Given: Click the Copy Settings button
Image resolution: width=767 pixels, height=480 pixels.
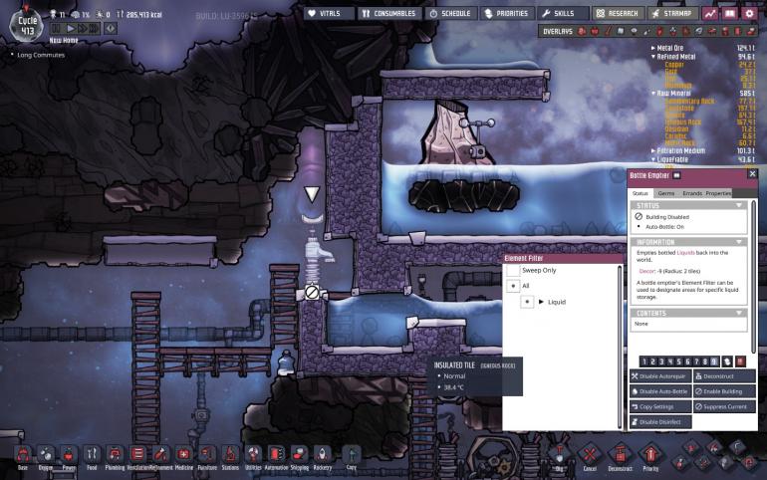Looking at the screenshot, I should tap(660, 406).
